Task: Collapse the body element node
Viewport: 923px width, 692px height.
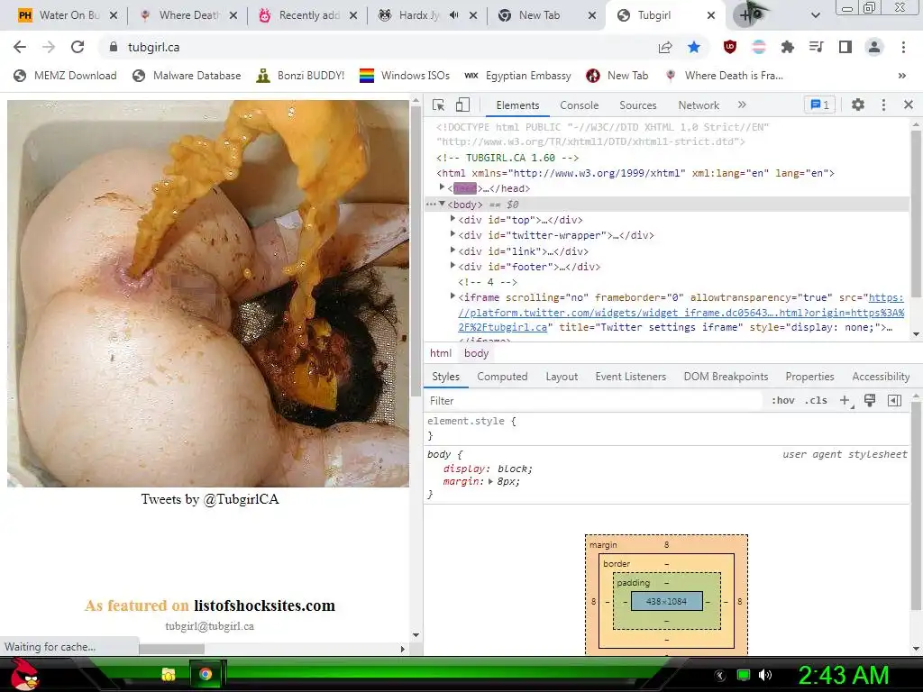Action: (x=442, y=204)
